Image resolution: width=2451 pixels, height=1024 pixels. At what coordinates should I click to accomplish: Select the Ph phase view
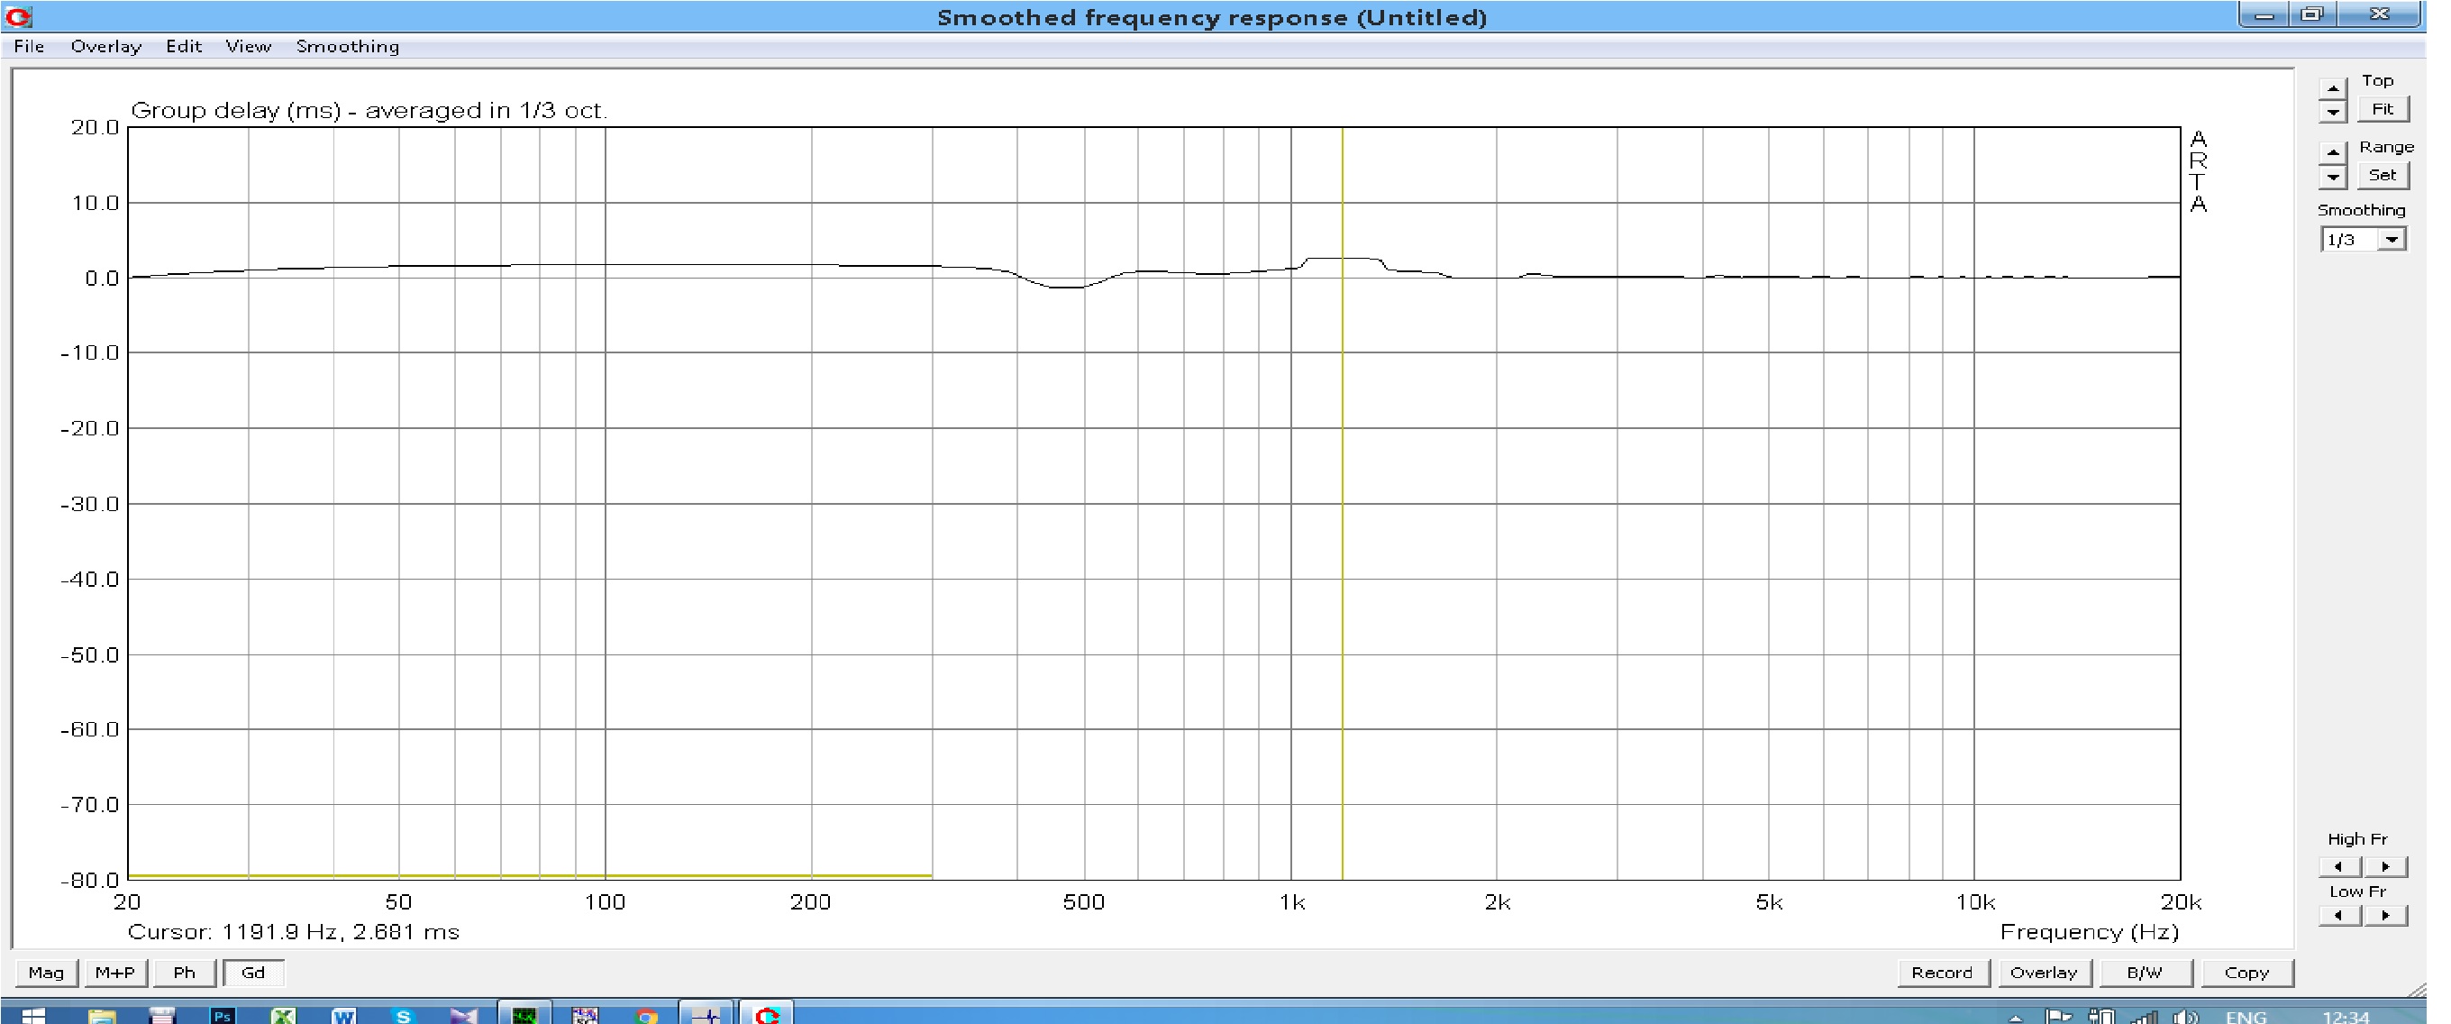tap(185, 973)
